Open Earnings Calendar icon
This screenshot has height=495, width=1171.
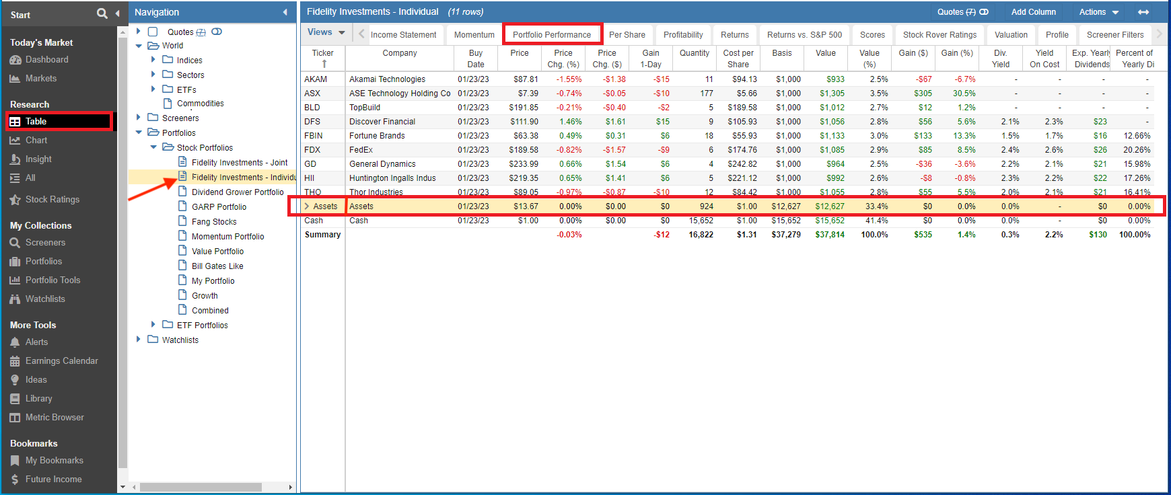[x=15, y=361]
